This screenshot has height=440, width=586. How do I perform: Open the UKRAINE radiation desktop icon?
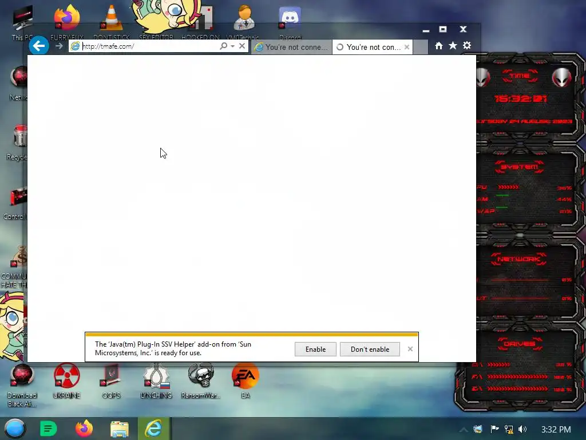66,381
